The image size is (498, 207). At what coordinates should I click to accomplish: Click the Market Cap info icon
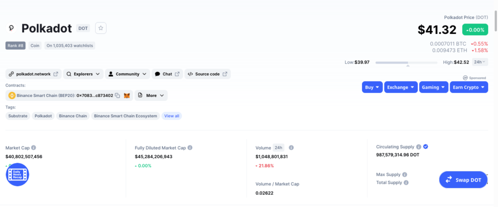point(34,148)
